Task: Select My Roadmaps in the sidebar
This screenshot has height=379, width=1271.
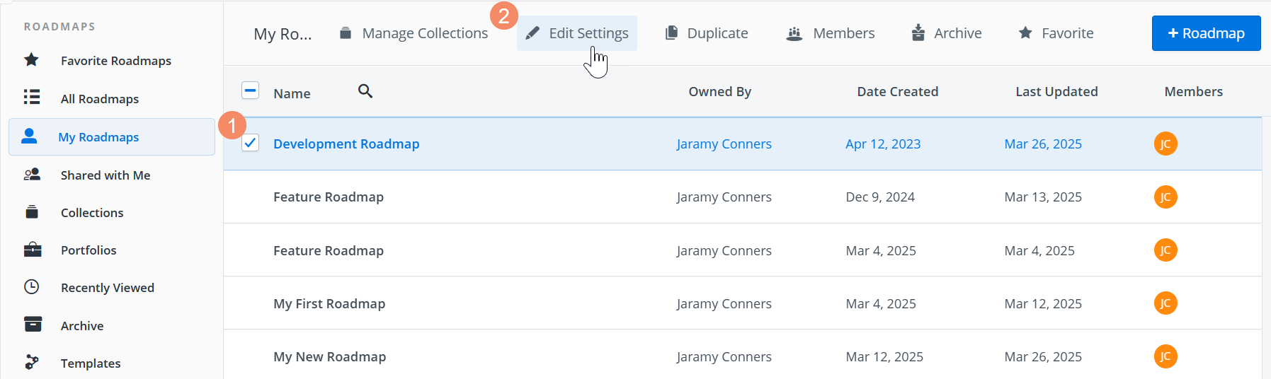Action: (98, 137)
